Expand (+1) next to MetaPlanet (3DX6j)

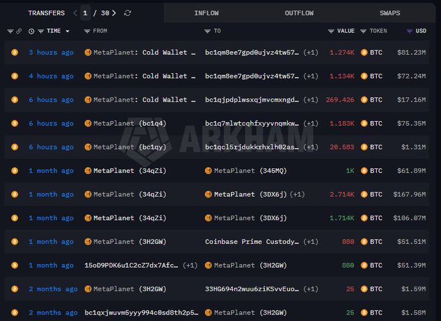[x=297, y=194]
